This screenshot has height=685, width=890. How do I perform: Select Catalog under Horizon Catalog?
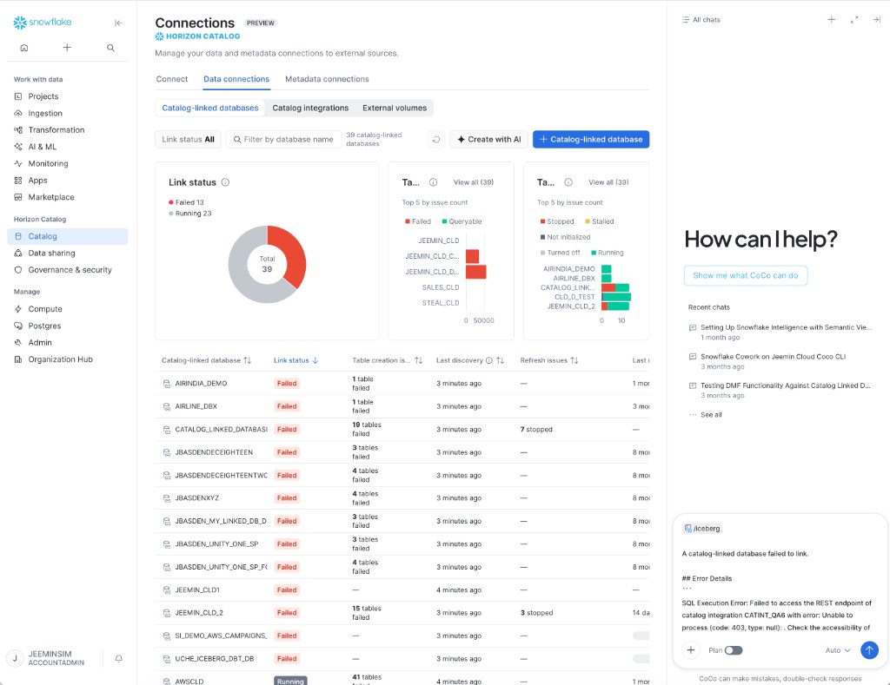[68, 236]
